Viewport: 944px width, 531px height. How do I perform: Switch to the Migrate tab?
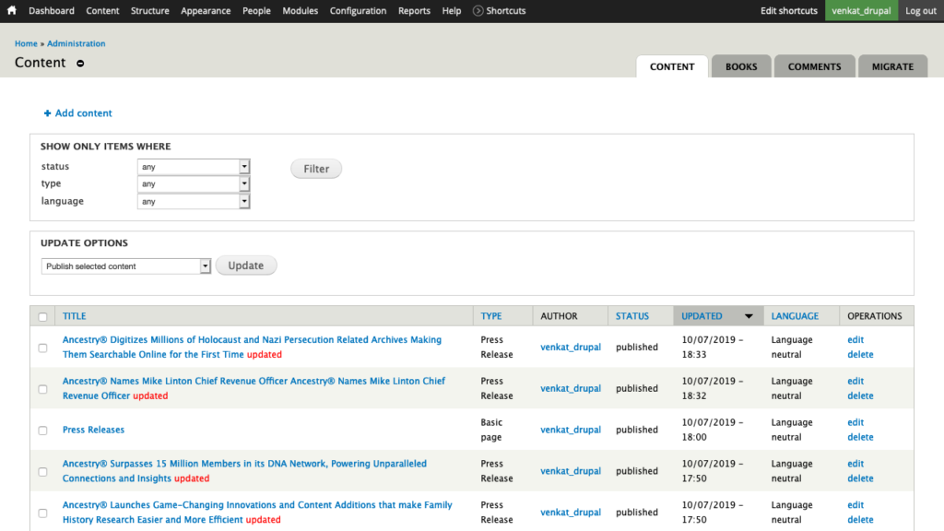point(892,66)
